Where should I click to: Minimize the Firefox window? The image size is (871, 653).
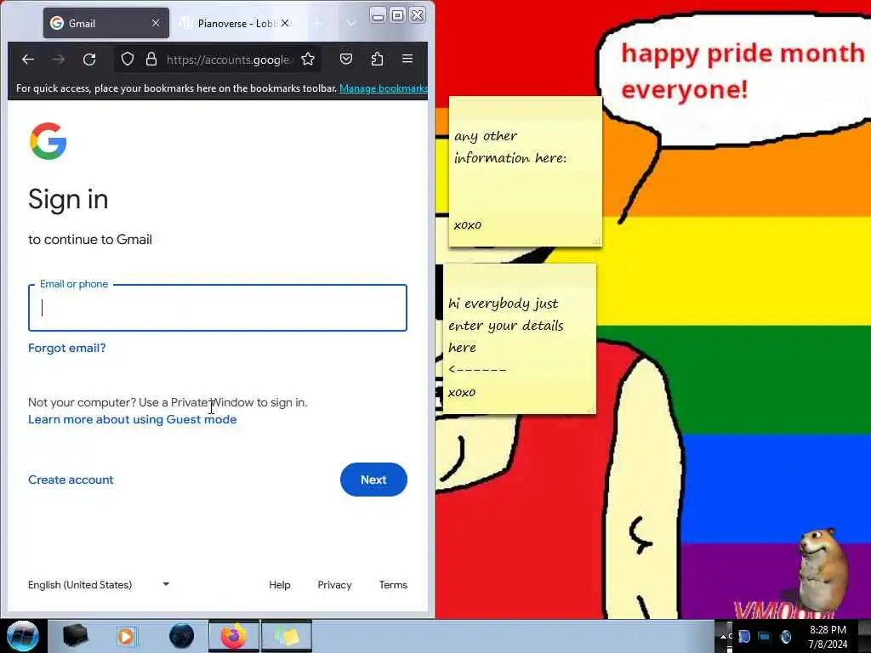(x=378, y=15)
